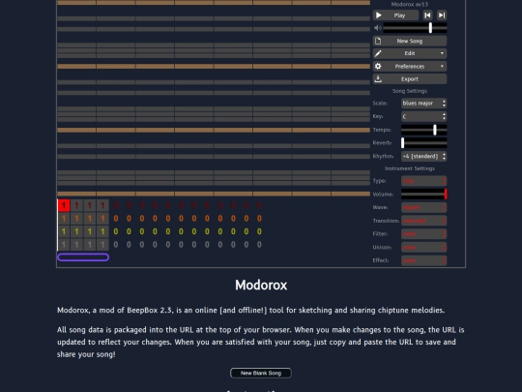522x392 pixels.
Task: Expand the Edit menu arrow
Action: pos(442,53)
